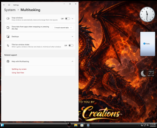The image size is (157, 128).
Task: Click the weather gadget moon icon
Action: click(143, 73)
